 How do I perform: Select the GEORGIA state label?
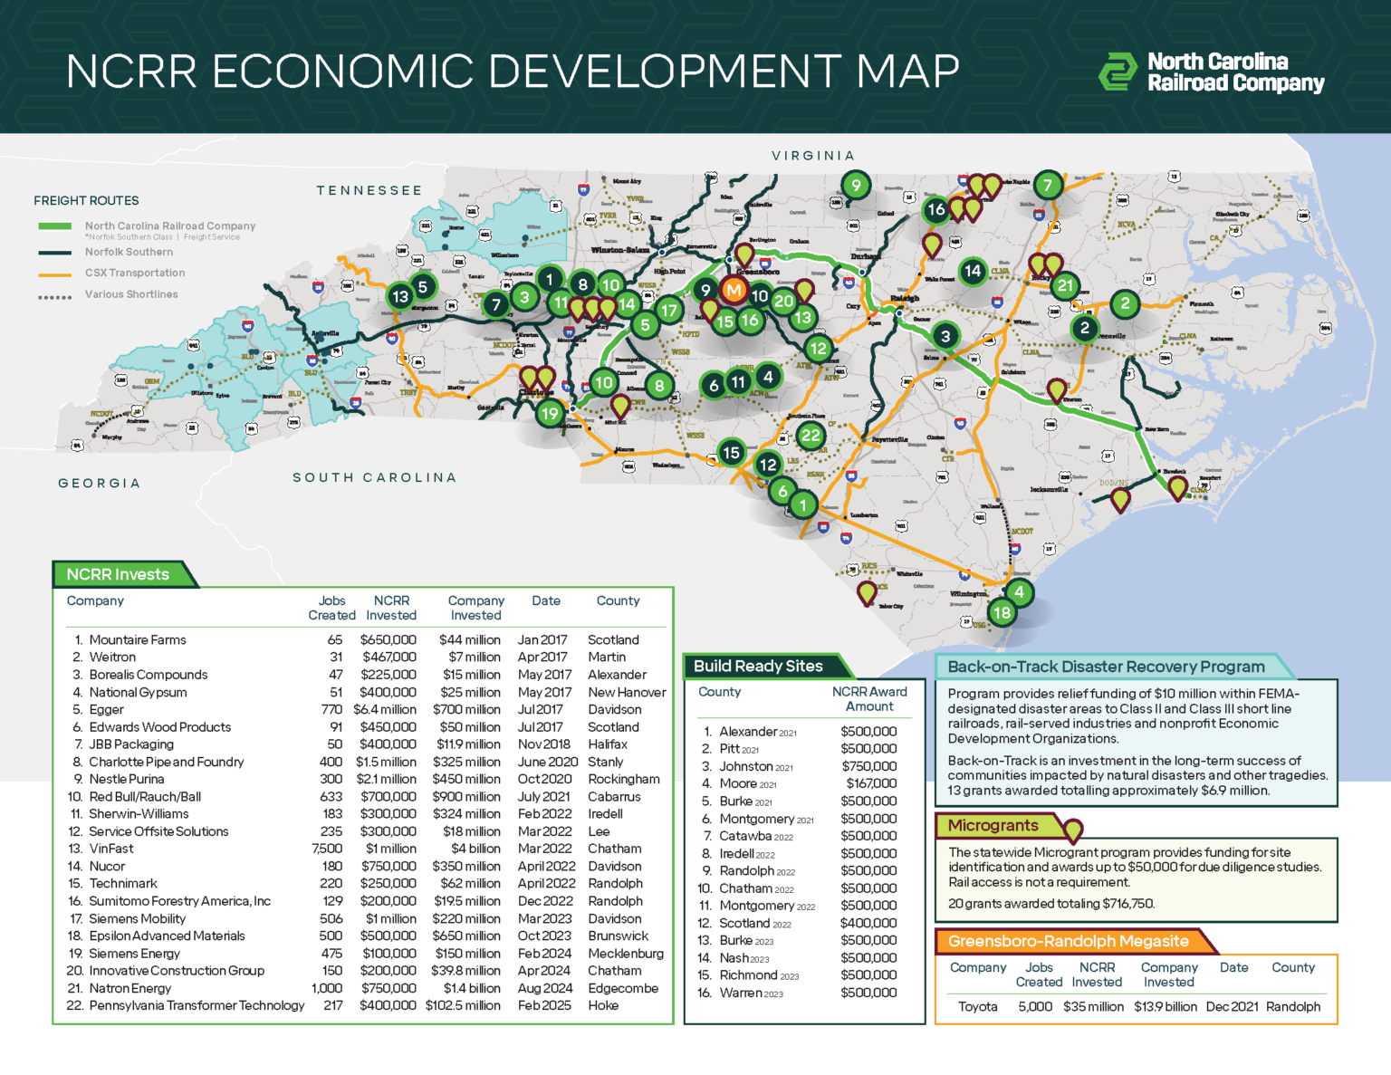coord(100,483)
